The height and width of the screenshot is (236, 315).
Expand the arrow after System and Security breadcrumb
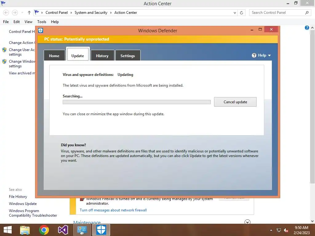pos(111,13)
